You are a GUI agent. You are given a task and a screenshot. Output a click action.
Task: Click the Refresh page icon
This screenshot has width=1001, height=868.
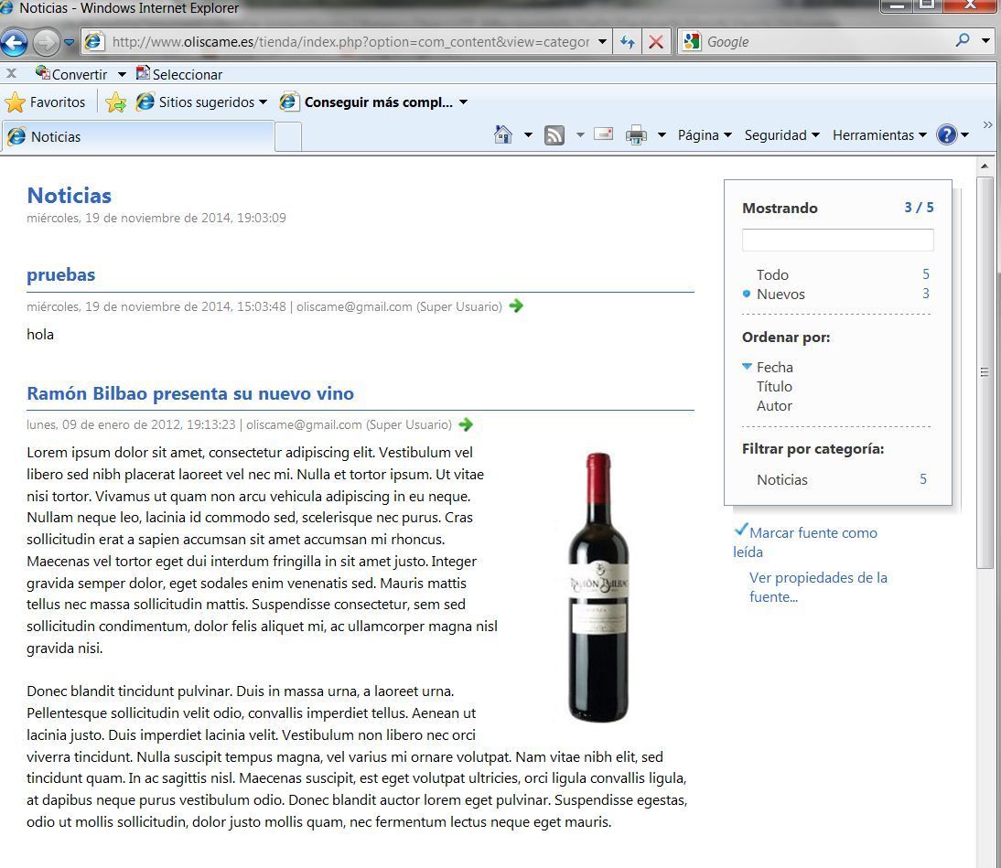628,42
